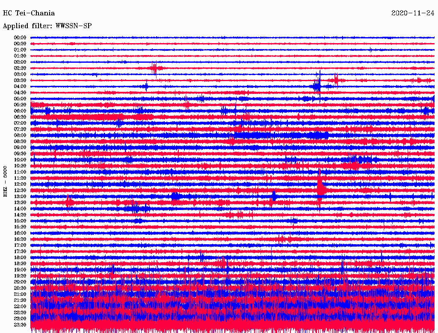Select the 18:30 time label

[20, 263]
